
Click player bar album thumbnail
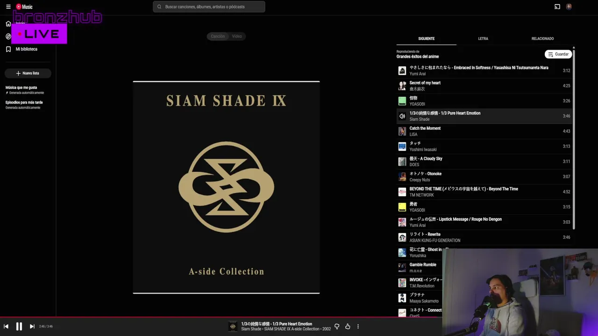tap(233, 327)
